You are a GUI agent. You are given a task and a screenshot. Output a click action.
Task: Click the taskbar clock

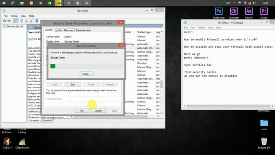266,3
